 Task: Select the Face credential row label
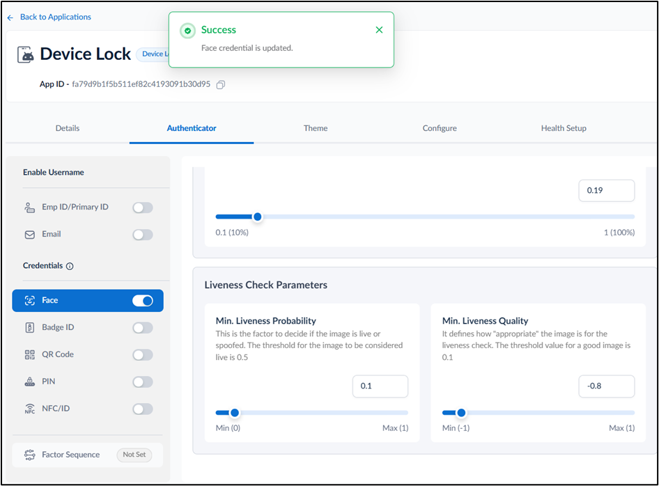coord(50,300)
